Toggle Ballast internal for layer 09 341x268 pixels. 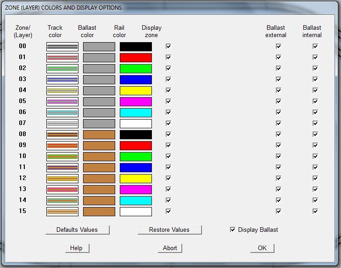315,145
